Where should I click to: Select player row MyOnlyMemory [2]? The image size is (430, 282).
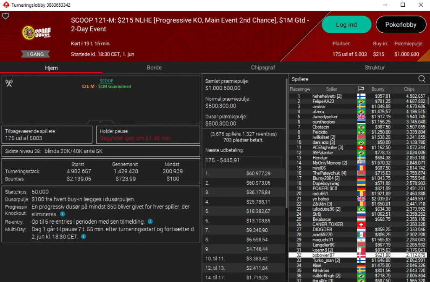click(357, 163)
